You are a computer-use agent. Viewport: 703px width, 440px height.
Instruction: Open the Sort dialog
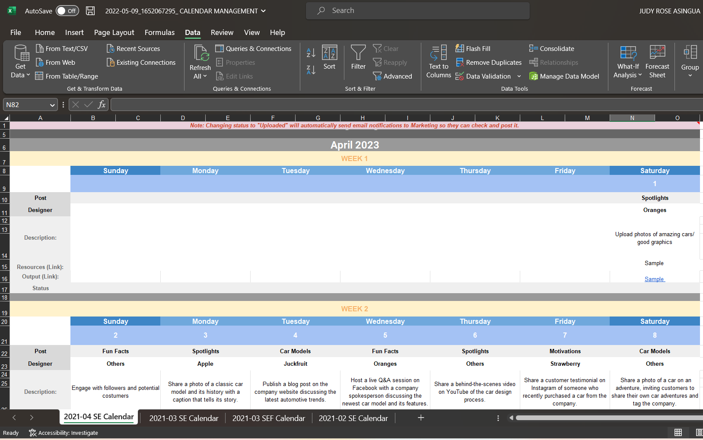click(x=329, y=57)
